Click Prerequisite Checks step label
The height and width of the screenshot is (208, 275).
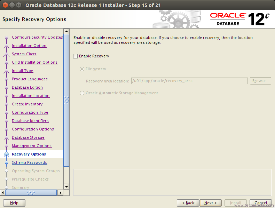pyautogui.click(x=30, y=179)
